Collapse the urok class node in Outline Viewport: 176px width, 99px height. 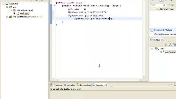[152, 49]
